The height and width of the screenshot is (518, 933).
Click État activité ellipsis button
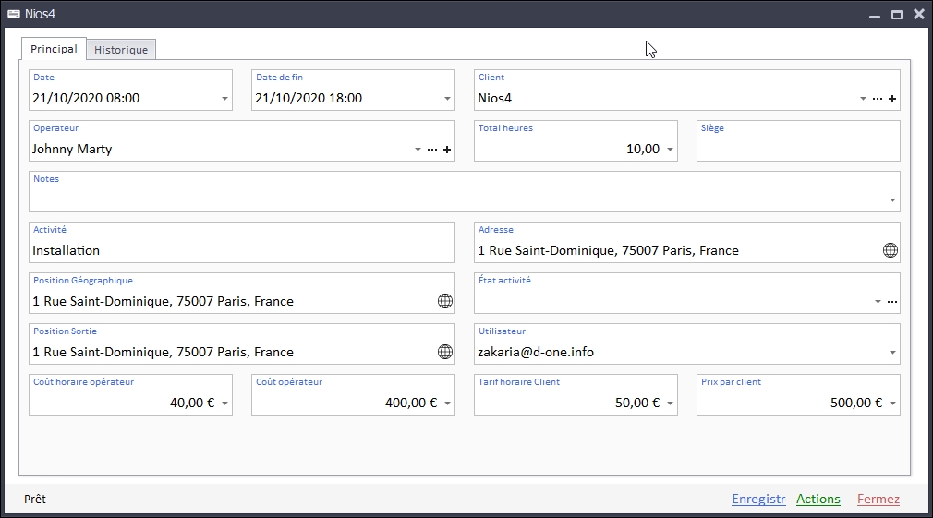892,302
